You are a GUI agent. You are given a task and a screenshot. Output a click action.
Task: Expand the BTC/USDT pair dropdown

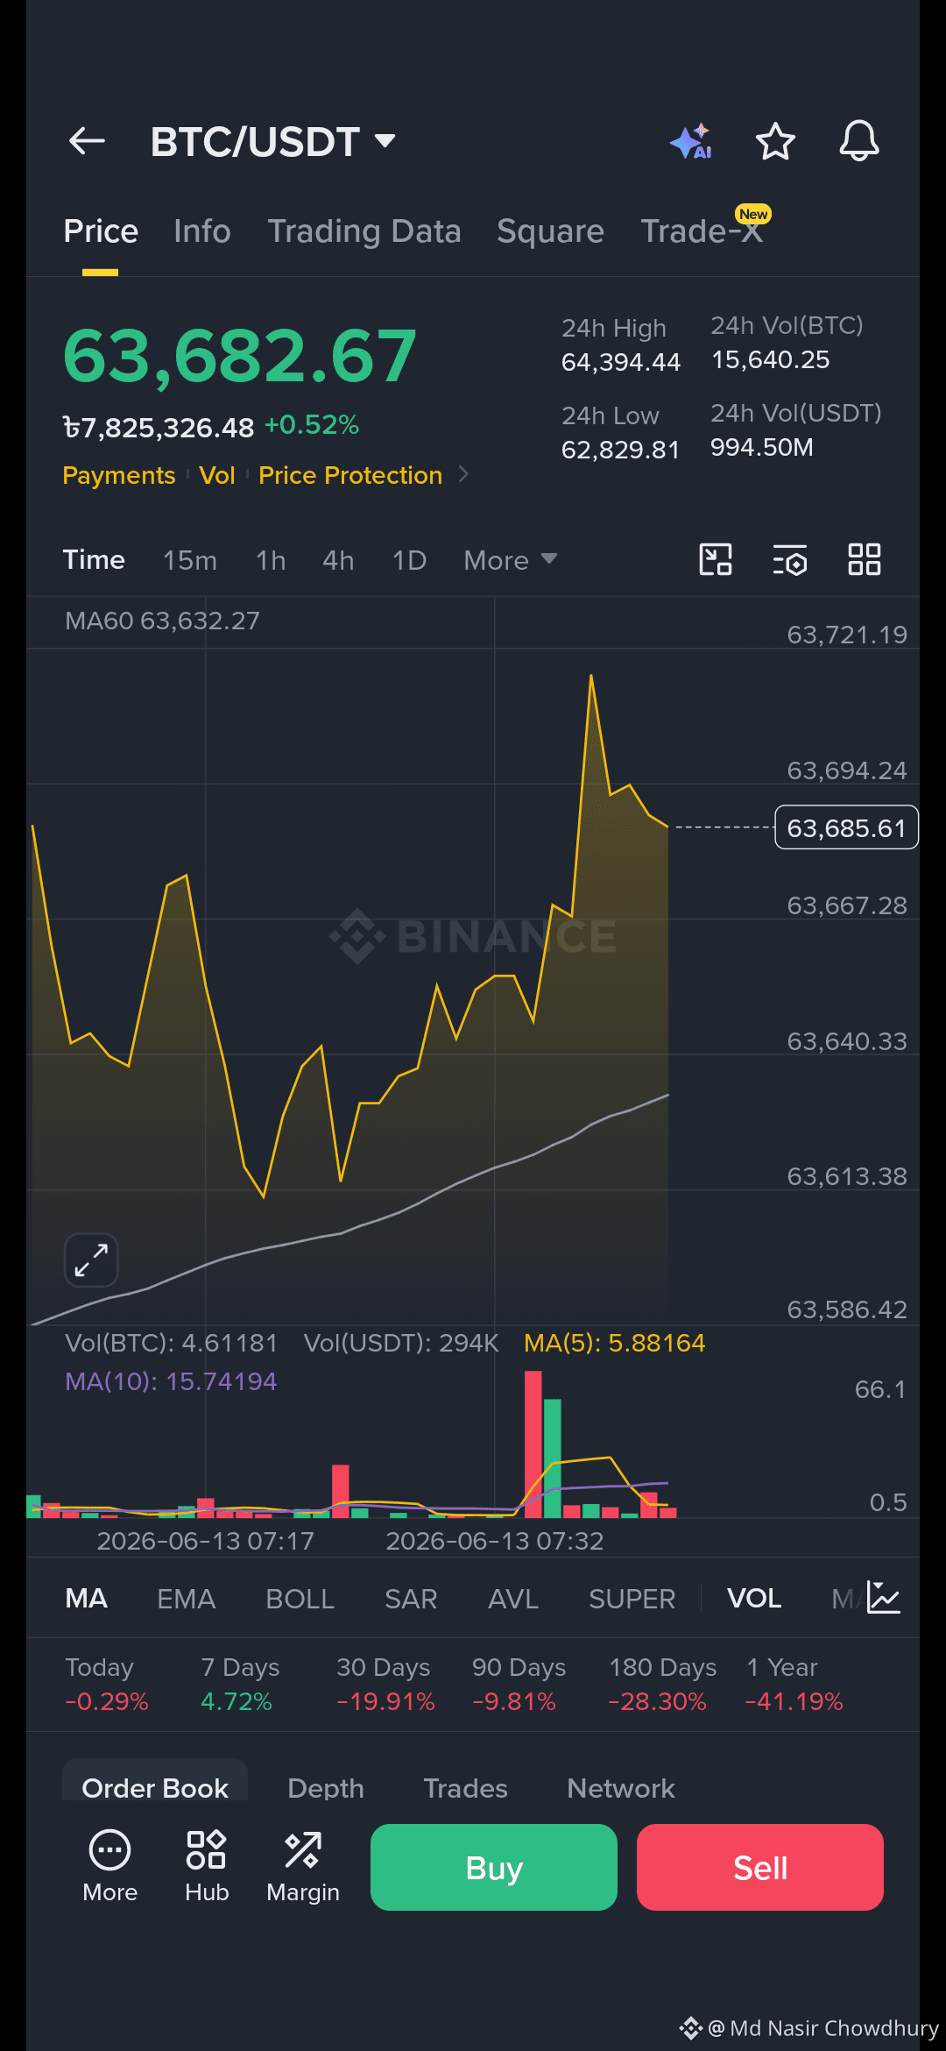pos(385,140)
